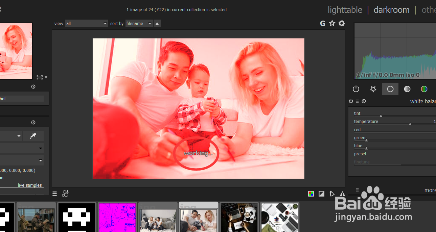This screenshot has width=436, height=232.
Task: Click the histogram display
Action: pos(395,51)
